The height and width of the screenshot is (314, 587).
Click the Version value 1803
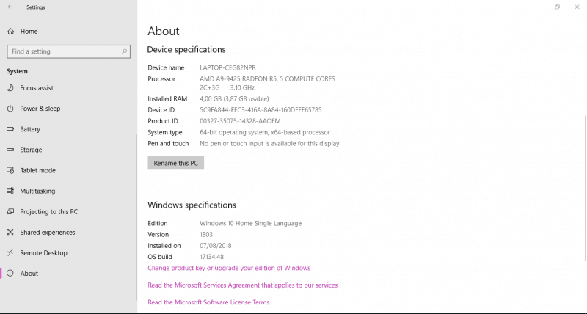[x=206, y=235]
